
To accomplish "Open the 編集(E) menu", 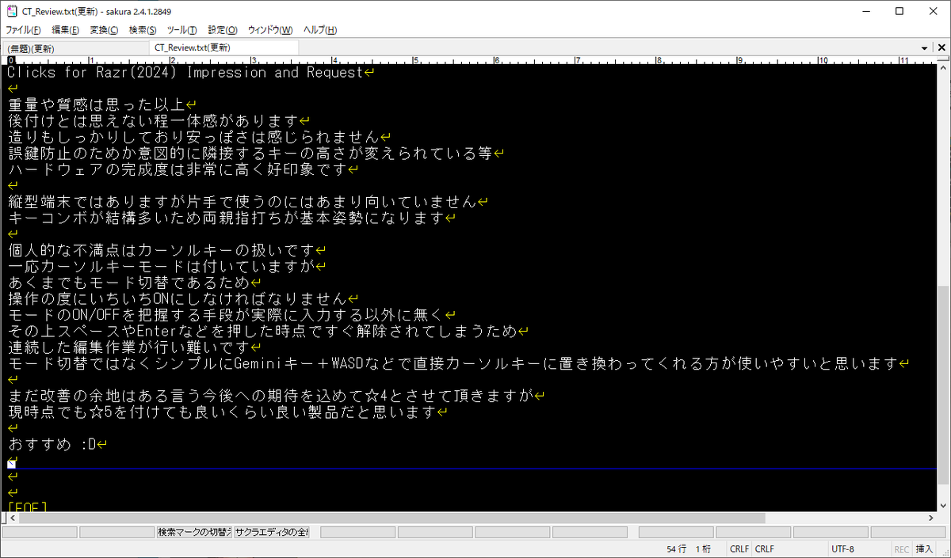I will point(65,30).
